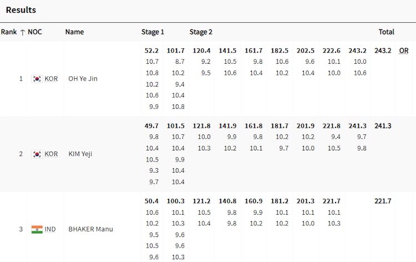416x262 pixels.
Task: Select the Stage 2 column header
Action: [201, 32]
